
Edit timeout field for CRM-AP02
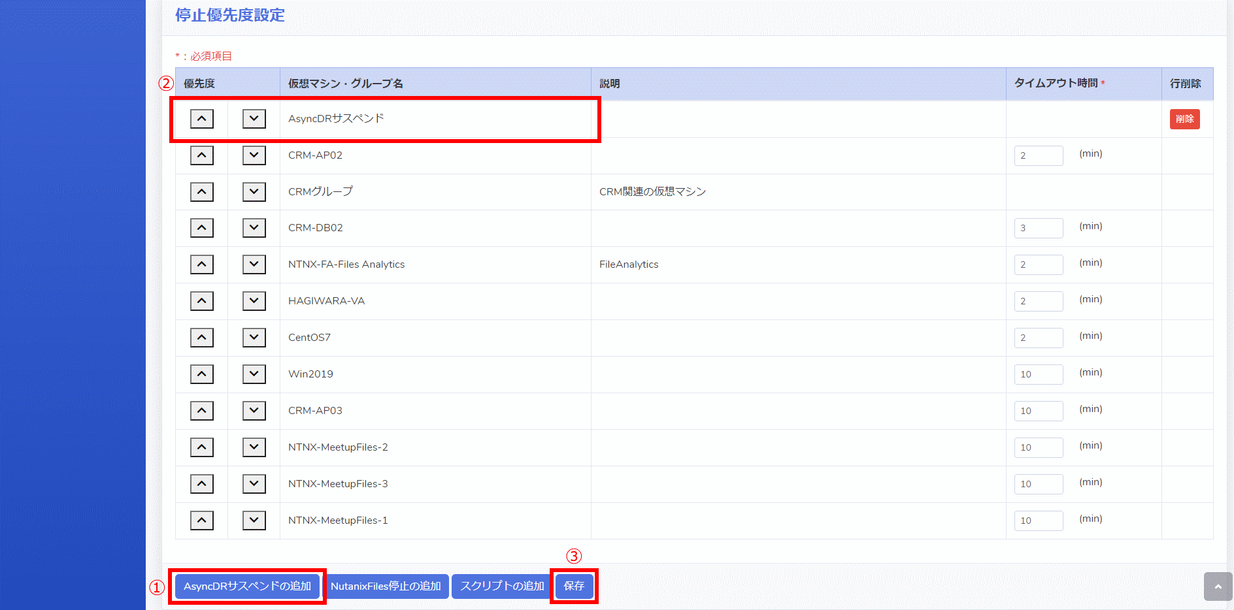[x=1039, y=155]
